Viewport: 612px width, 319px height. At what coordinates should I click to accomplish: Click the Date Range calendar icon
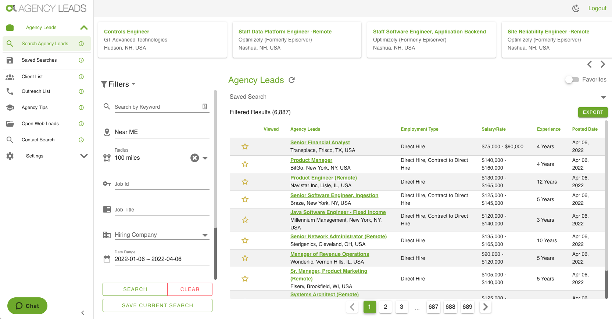[107, 259]
